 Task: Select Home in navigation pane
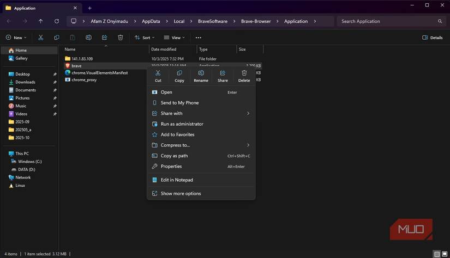pos(29,51)
